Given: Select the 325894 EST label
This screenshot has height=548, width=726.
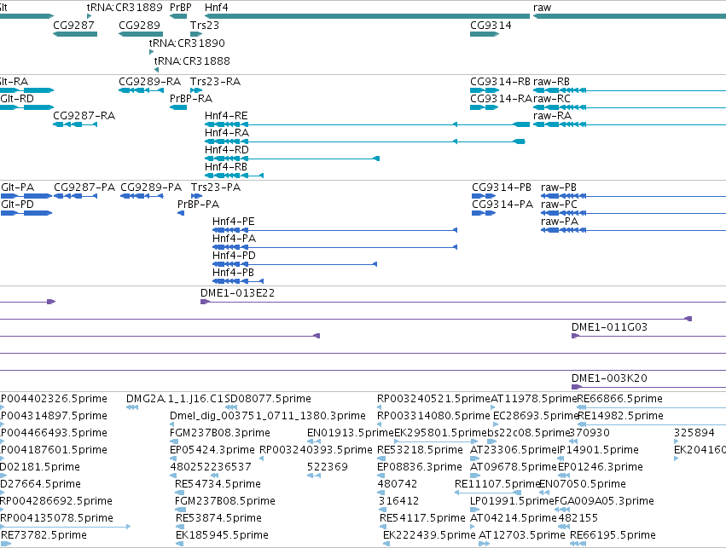Looking at the screenshot, I should click(694, 433).
